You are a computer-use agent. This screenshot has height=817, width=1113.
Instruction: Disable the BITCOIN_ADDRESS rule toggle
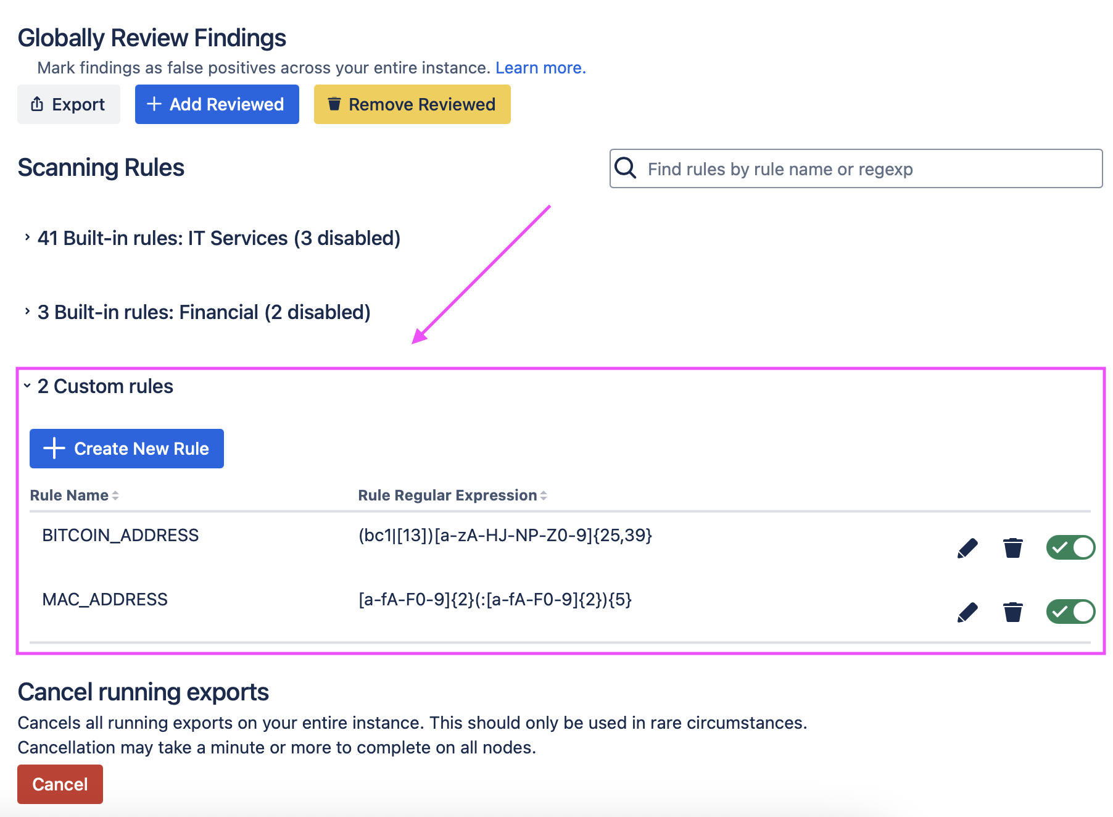click(x=1070, y=547)
